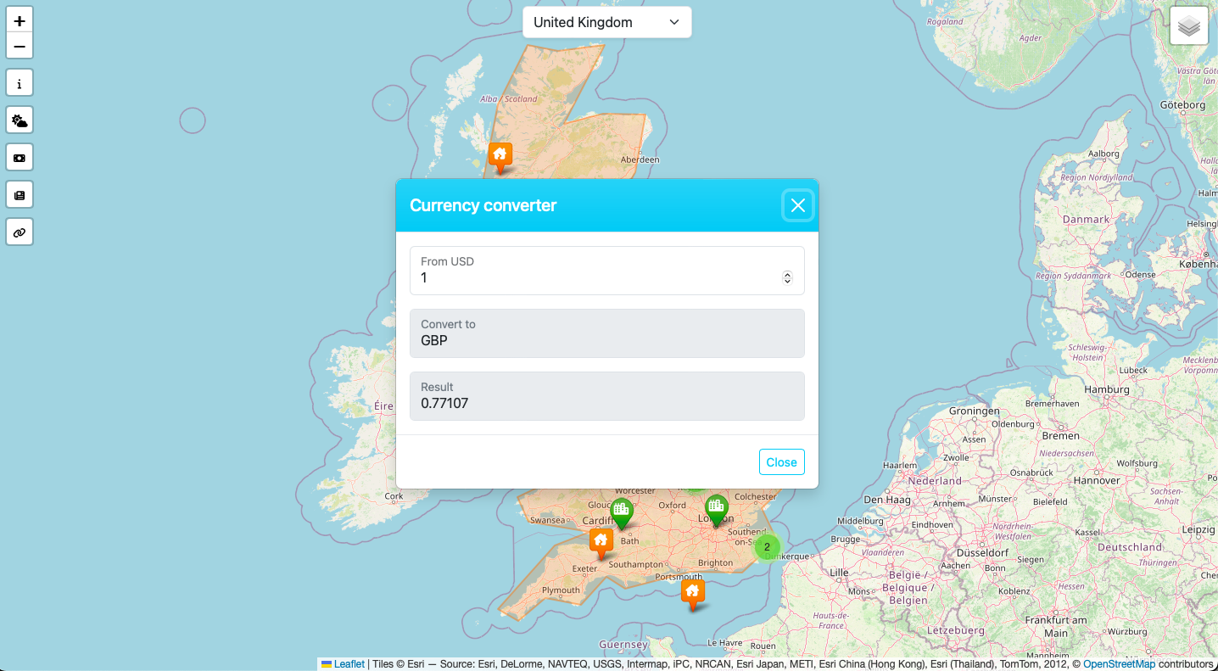Open the Leaflet attribution link
The width and height of the screenshot is (1218, 671).
pyautogui.click(x=349, y=664)
